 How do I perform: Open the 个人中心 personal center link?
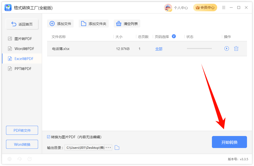click(x=181, y=8)
